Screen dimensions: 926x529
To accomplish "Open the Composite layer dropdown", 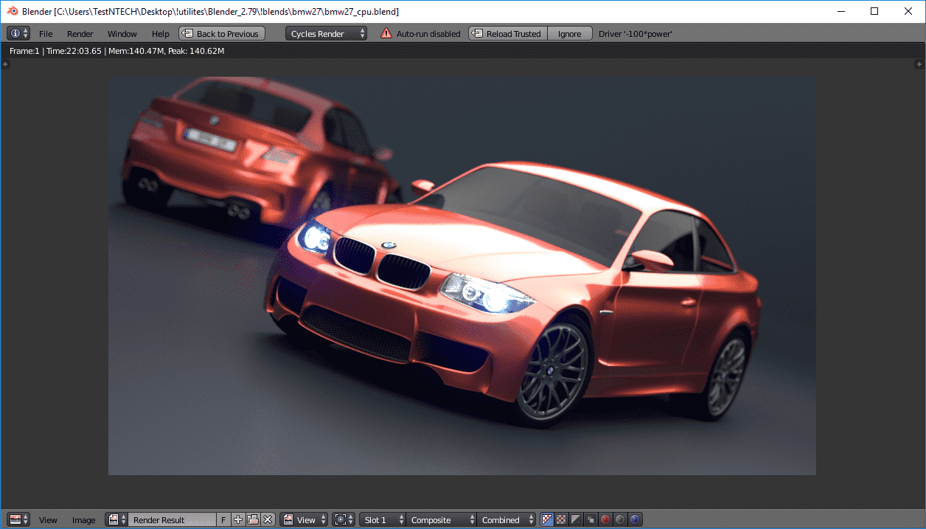I will (441, 520).
